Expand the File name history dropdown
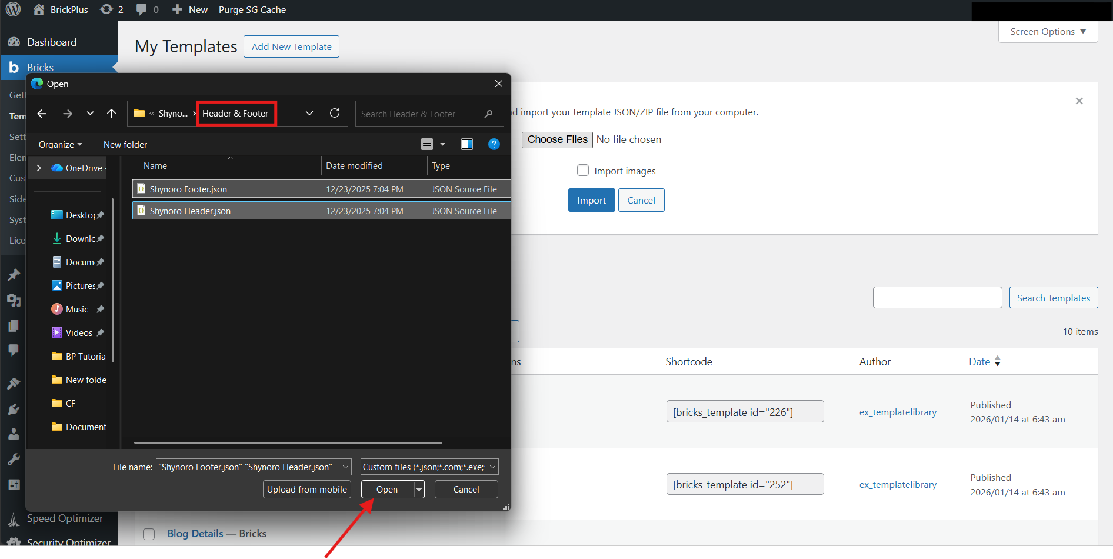The height and width of the screenshot is (559, 1113). pos(345,467)
